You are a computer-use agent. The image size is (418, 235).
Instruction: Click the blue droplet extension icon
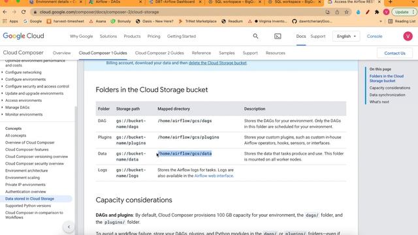[359, 12]
